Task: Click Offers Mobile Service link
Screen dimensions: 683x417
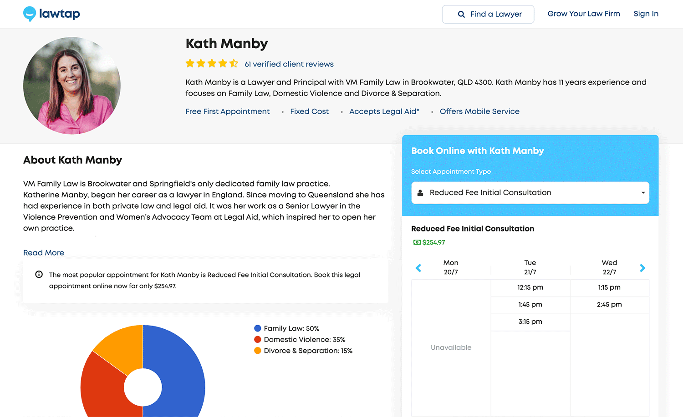Action: pos(479,111)
